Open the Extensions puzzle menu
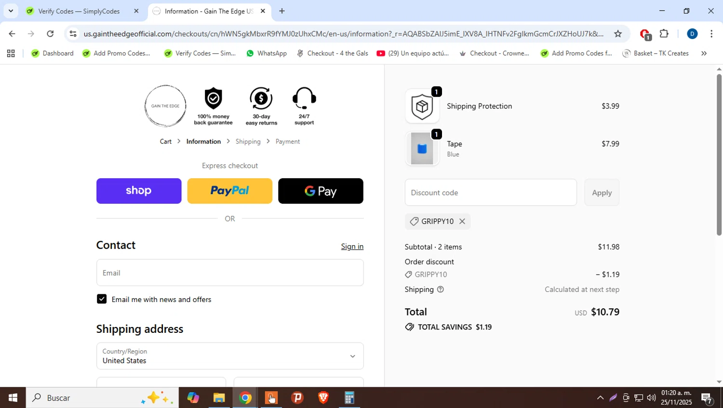The height and width of the screenshot is (408, 723). tap(664, 34)
